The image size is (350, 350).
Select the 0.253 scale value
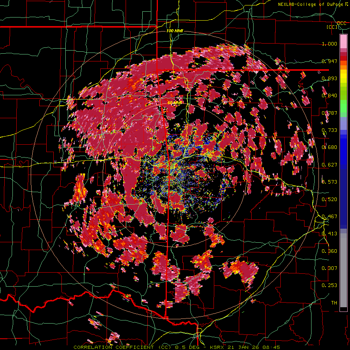coord(329,285)
